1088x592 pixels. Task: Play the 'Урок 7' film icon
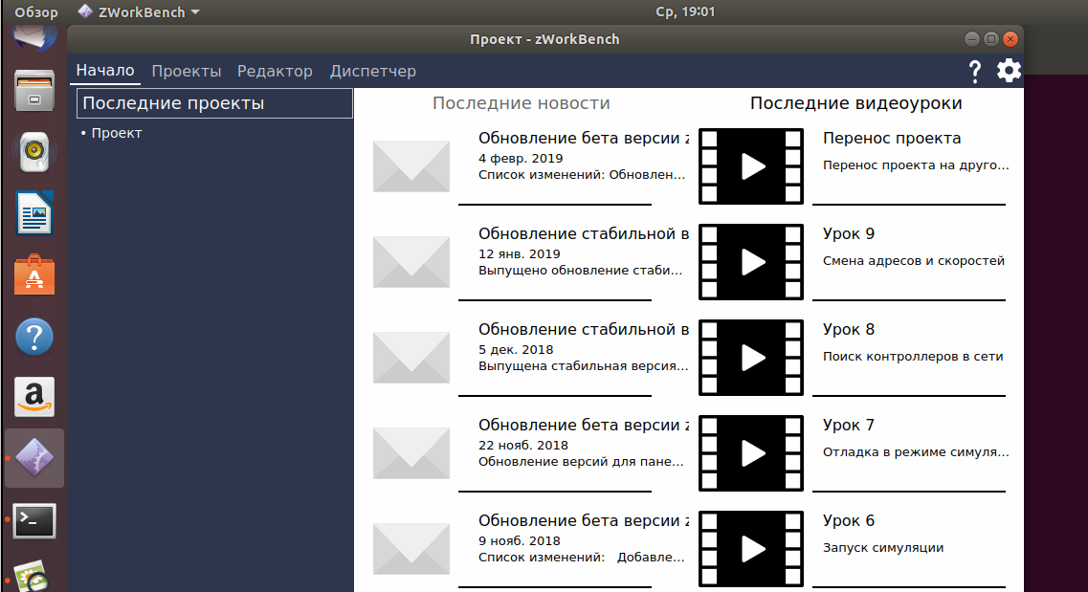[751, 452]
